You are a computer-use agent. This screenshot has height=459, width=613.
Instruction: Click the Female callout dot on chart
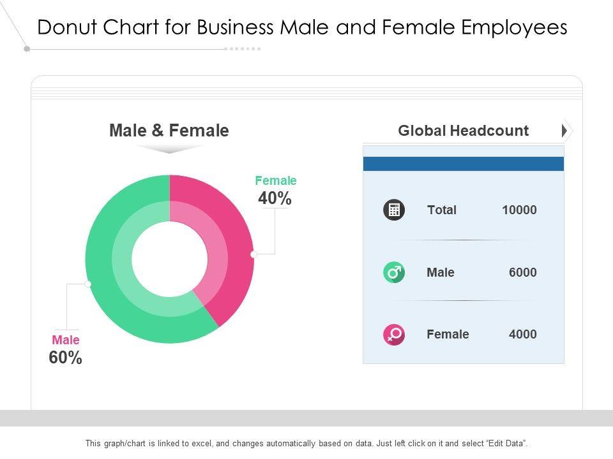[254, 254]
